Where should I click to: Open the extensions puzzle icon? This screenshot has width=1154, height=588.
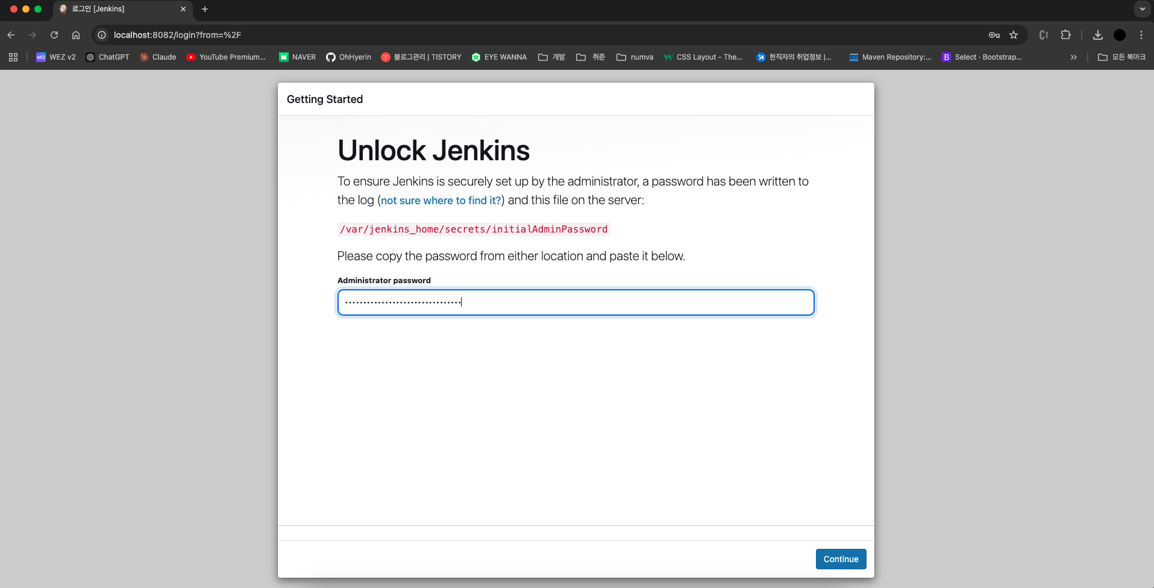point(1065,35)
